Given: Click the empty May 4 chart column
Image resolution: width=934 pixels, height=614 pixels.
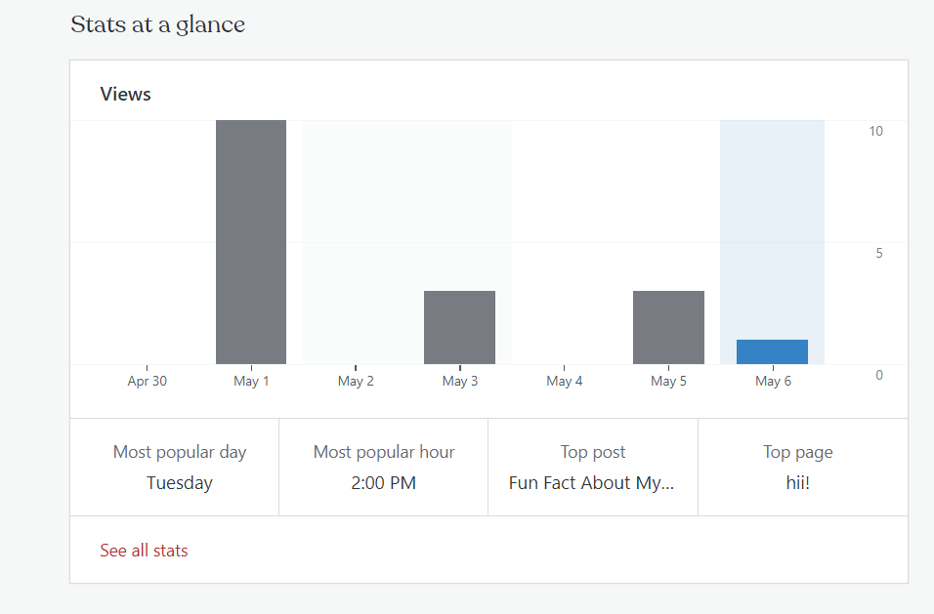Looking at the screenshot, I should tap(565, 244).
